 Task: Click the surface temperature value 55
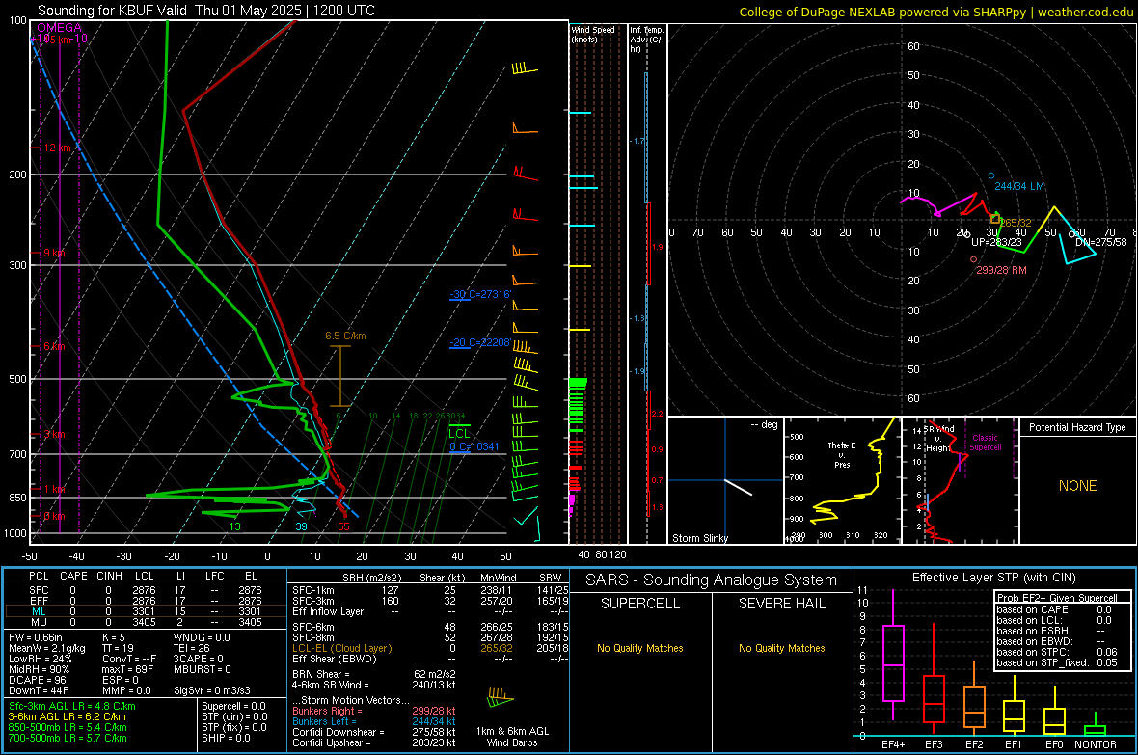coord(343,526)
